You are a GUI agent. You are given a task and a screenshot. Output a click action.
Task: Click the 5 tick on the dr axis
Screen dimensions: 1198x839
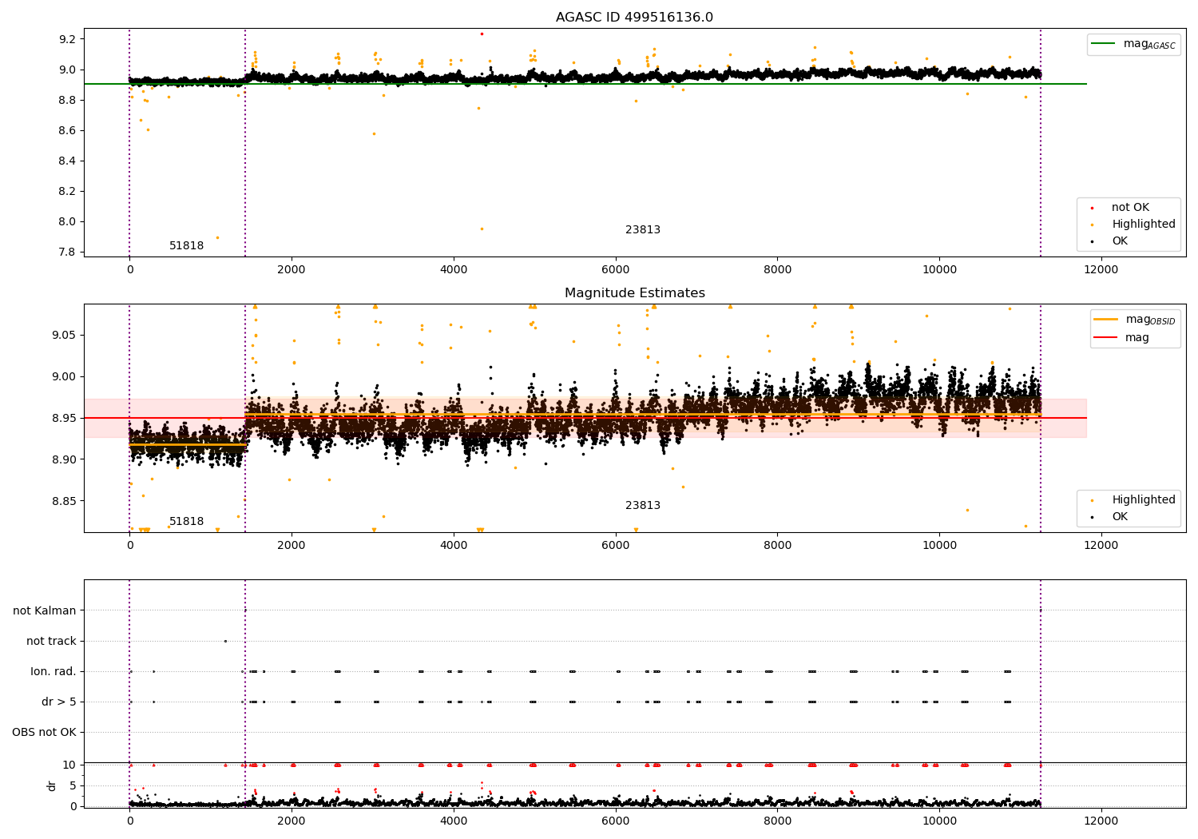point(73,785)
